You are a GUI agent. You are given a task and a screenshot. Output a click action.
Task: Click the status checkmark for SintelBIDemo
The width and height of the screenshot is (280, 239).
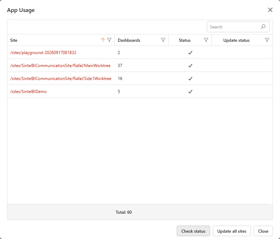coord(190,92)
